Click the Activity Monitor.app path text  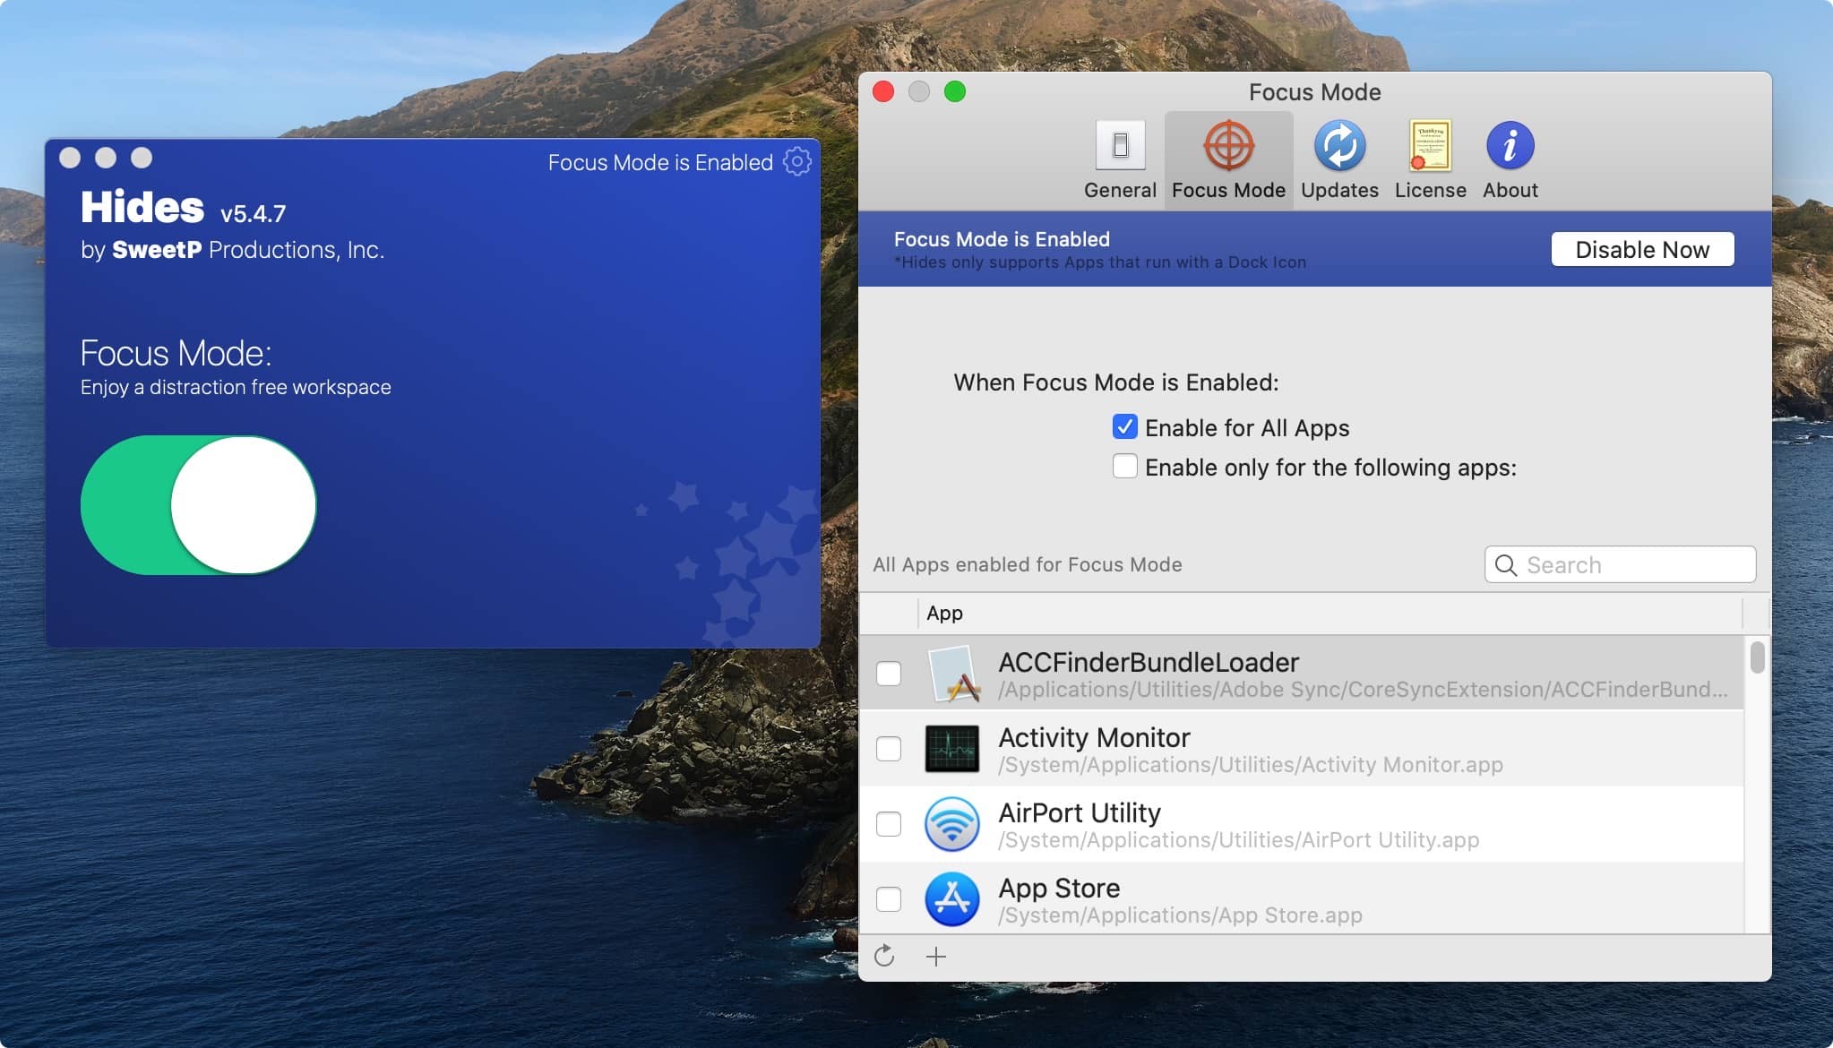[x=1251, y=765]
